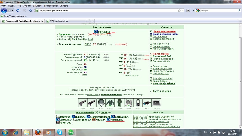
Task: Click the screenshot camera toolbar icon
Action: (x=188, y=10)
